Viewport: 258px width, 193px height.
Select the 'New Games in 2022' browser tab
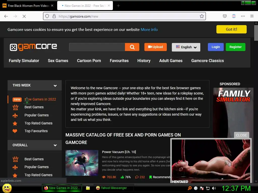click(x=85, y=6)
